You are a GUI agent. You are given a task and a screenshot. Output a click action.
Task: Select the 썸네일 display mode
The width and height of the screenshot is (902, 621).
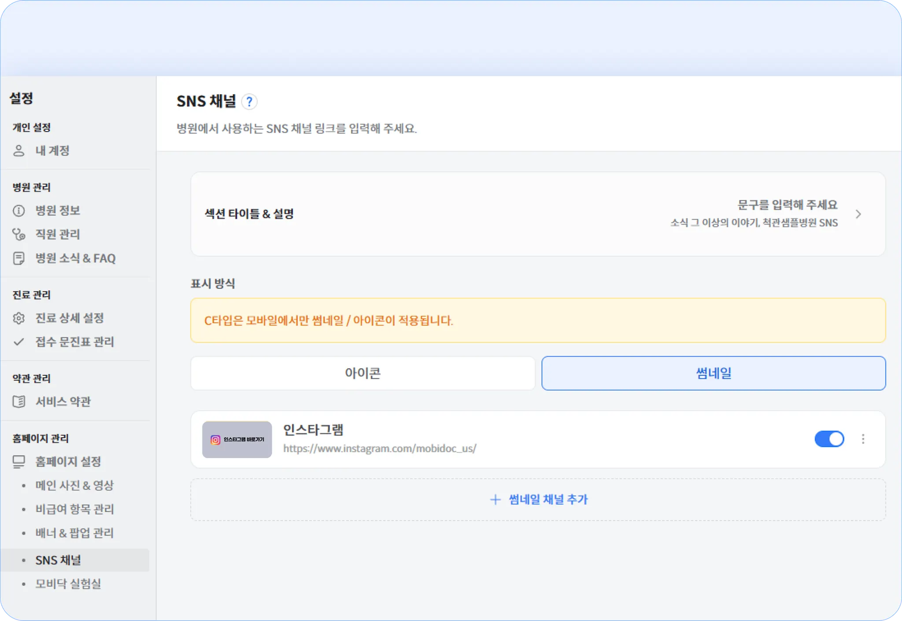(713, 373)
